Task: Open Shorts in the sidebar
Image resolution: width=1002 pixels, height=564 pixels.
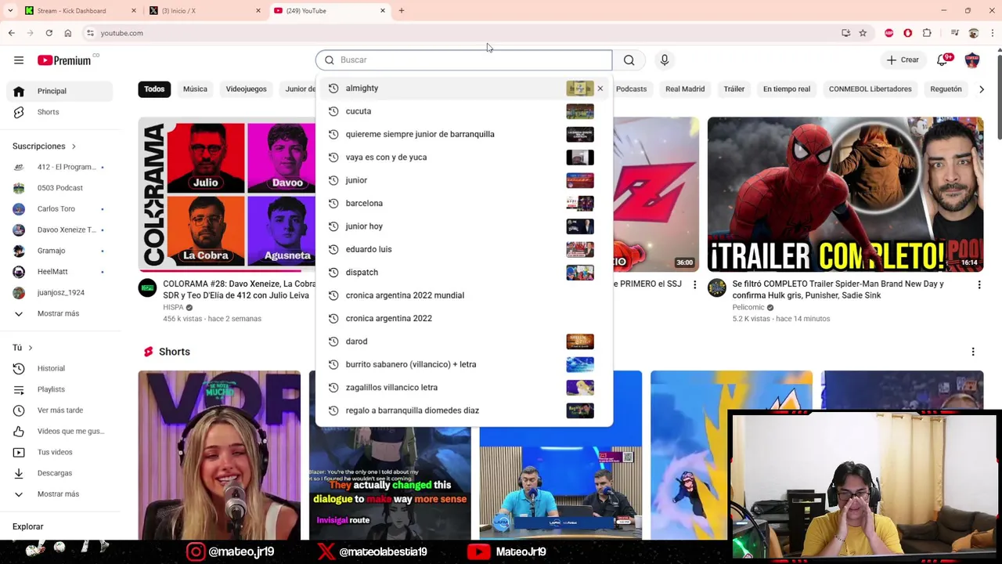Action: click(60, 112)
